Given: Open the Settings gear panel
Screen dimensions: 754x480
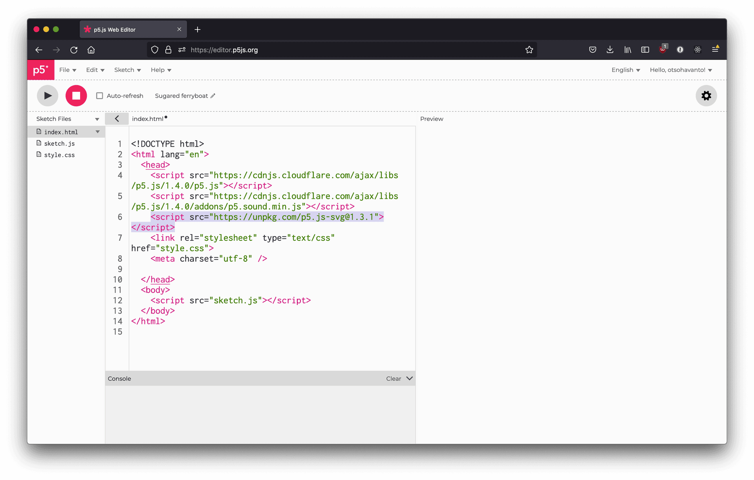Looking at the screenshot, I should [x=706, y=95].
